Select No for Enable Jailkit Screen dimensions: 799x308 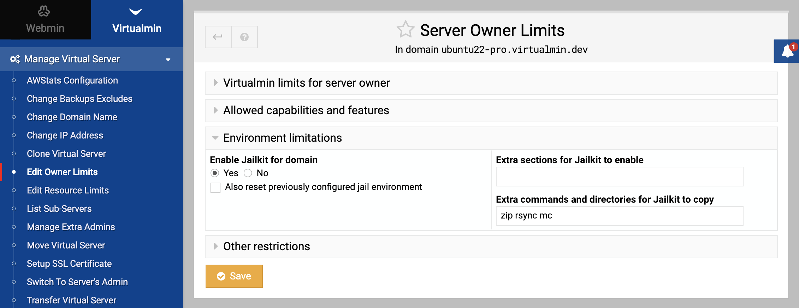(x=248, y=173)
